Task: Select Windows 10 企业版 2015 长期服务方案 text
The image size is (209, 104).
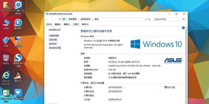Action: point(102,41)
